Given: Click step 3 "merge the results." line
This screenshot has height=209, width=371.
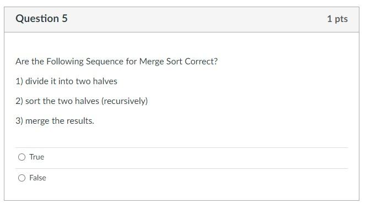Looking at the screenshot, I should pyautogui.click(x=55, y=121).
